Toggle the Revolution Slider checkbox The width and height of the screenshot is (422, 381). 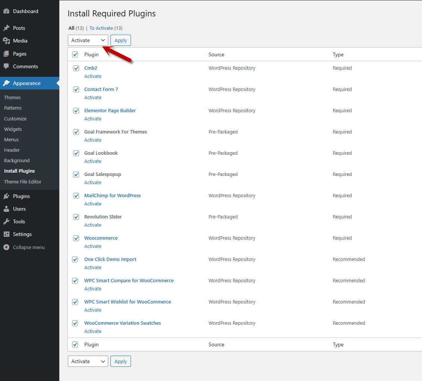point(76,217)
